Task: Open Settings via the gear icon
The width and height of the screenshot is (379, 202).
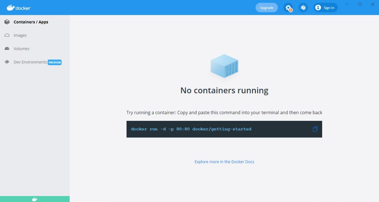Action: pos(288,8)
